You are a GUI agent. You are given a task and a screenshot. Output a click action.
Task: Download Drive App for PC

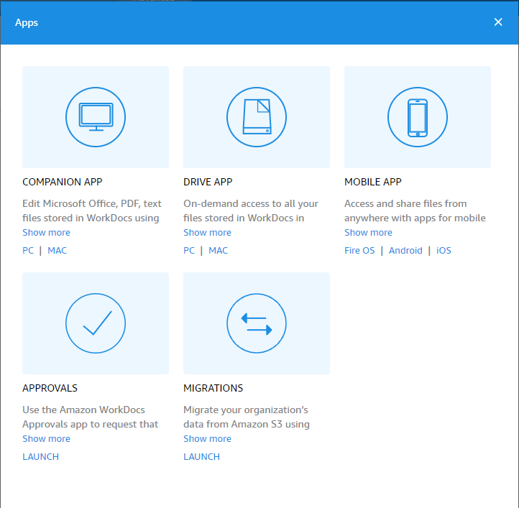click(189, 251)
